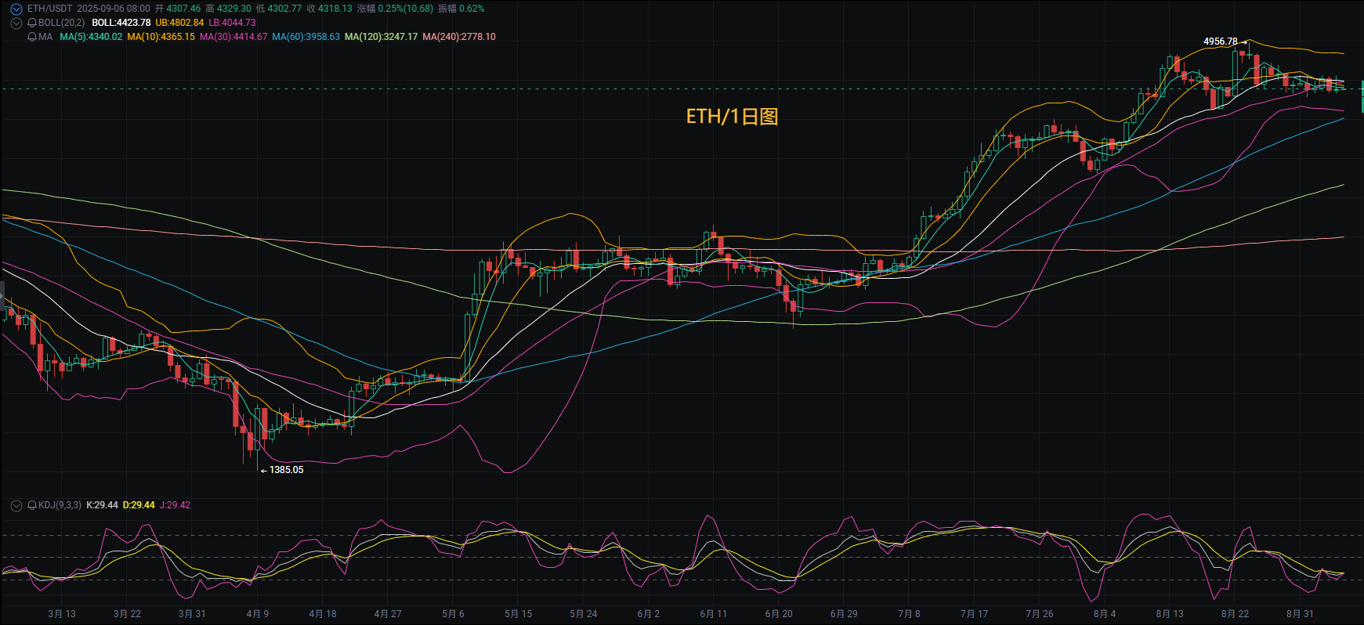Screen dimensions: 1364x625
Task: Select the KDJ(9,3,3) indicator label
Action: click(x=60, y=505)
